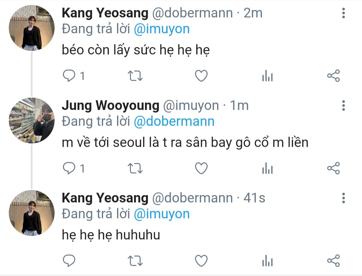Open Kang Yeosang's avatar on first tweet
Image resolution: width=362 pixels, height=276 pixels.
click(x=32, y=28)
